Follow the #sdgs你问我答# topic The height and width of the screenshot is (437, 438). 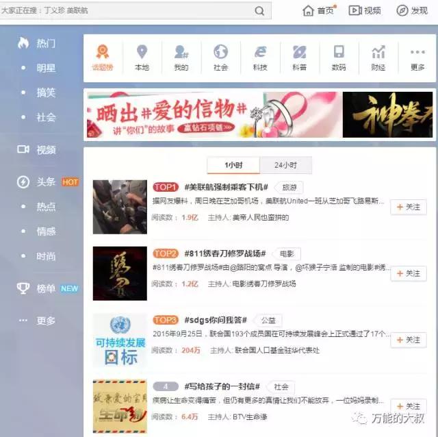pyautogui.click(x=409, y=340)
